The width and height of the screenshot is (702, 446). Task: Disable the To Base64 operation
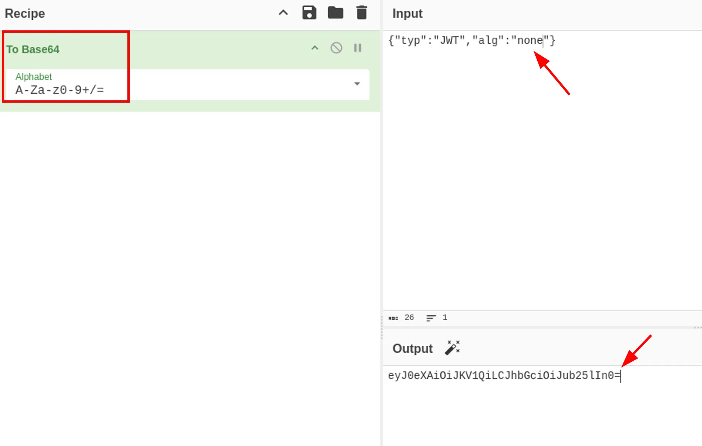336,48
